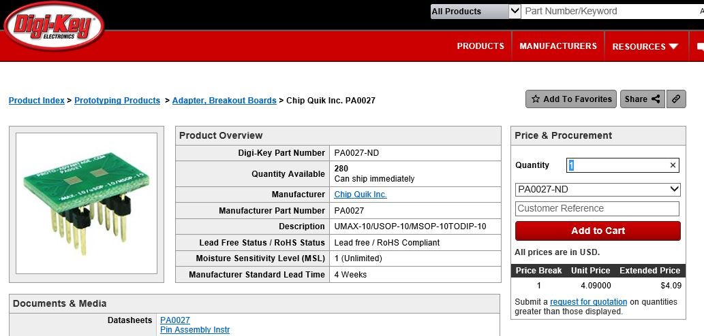Click the Part Number/Keyword search field
The height and width of the screenshot is (336, 704).
click(x=613, y=11)
